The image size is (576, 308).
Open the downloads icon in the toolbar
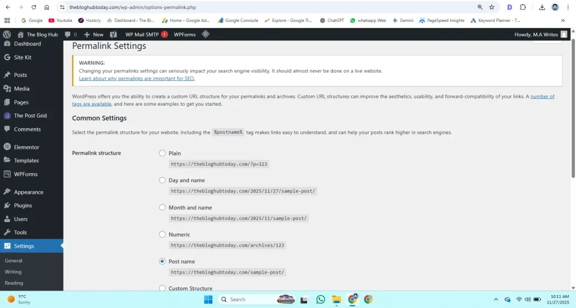click(542, 7)
